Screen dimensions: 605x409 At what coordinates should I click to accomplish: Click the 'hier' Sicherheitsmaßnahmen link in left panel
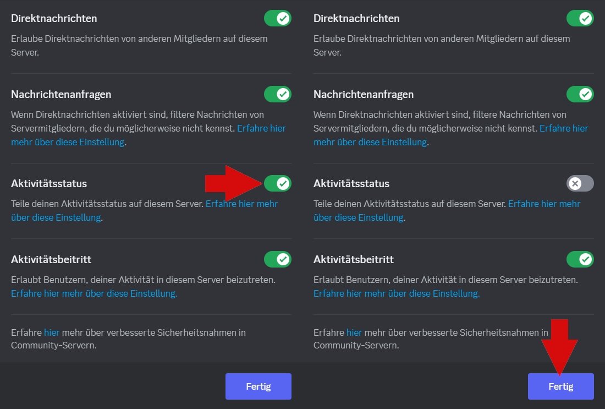tap(51, 332)
